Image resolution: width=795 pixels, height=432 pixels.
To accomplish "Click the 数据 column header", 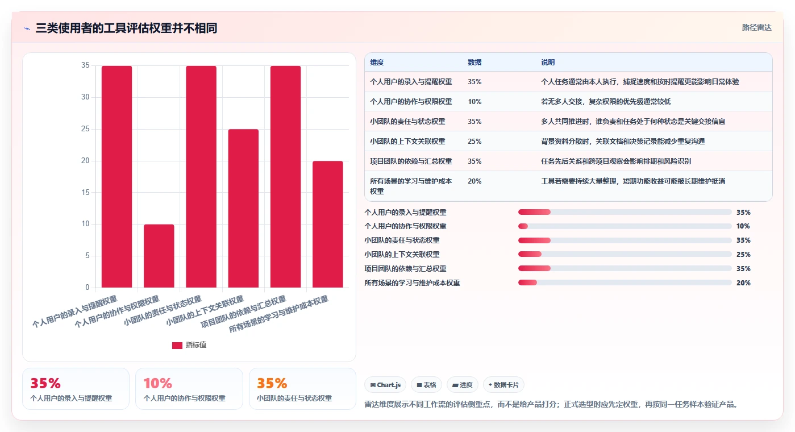I will [474, 63].
